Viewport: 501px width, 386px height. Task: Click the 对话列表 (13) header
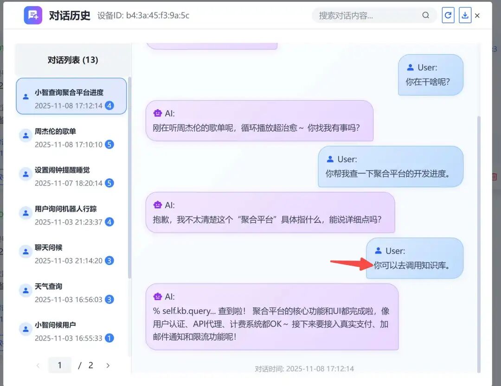[73, 60]
